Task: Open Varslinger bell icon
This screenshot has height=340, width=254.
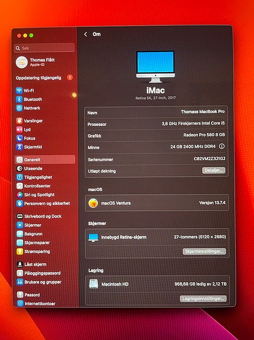Action: (x=19, y=121)
